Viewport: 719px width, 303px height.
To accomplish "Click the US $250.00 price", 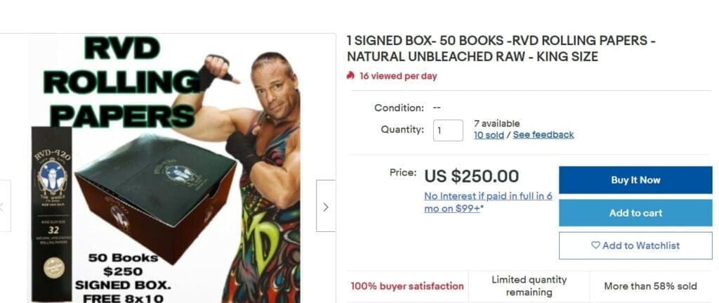I will (x=471, y=176).
